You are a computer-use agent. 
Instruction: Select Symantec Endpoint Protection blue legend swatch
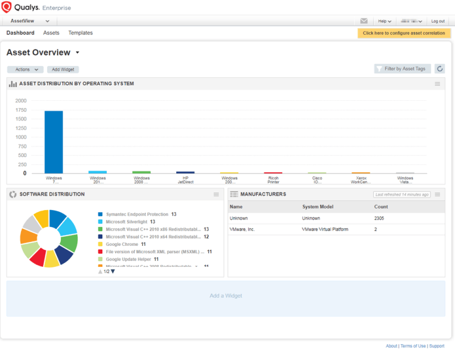100,215
